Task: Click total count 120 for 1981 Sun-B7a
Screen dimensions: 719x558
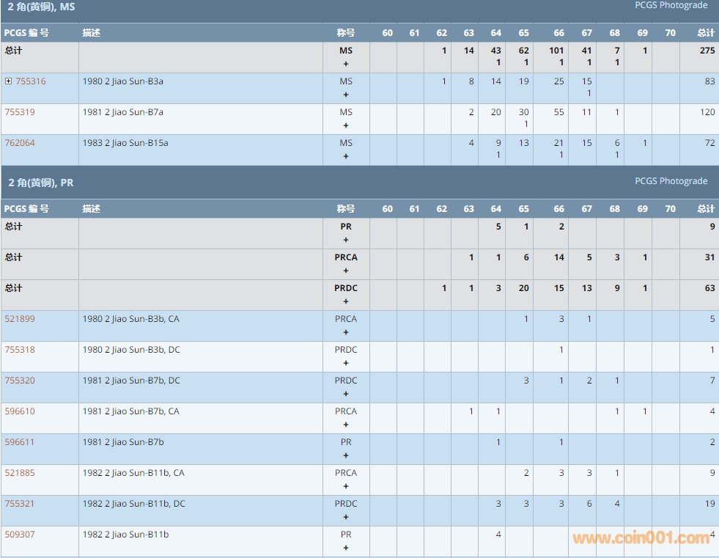Action: click(707, 112)
